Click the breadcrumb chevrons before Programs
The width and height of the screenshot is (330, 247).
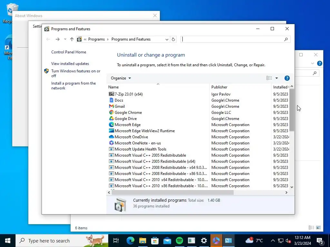point(85,39)
